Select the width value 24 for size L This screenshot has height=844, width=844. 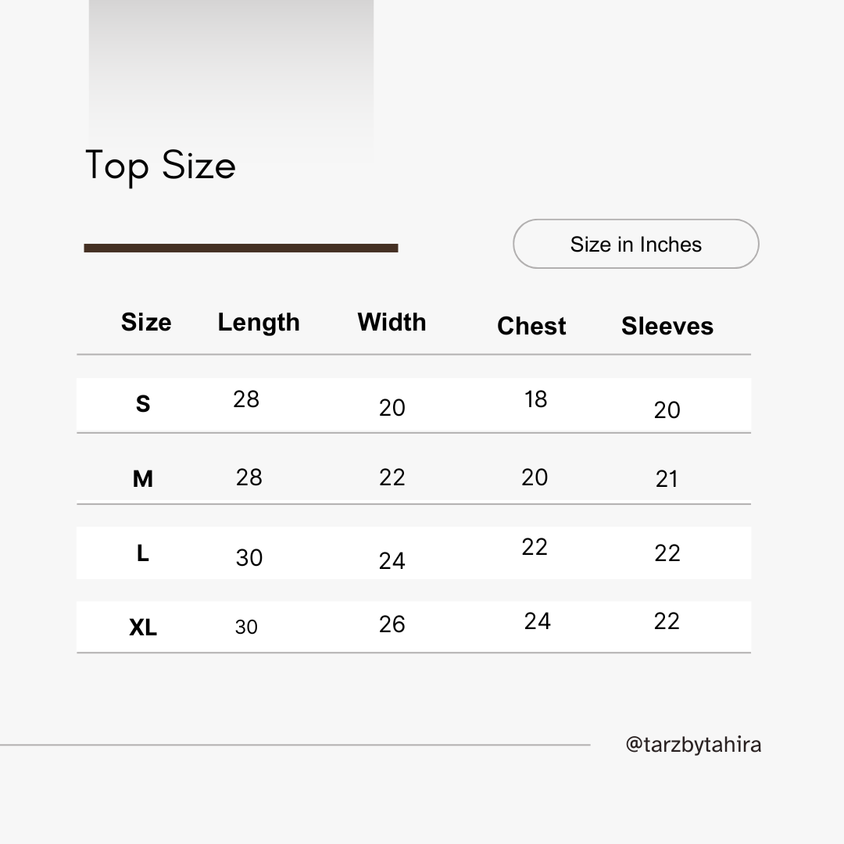[392, 561]
